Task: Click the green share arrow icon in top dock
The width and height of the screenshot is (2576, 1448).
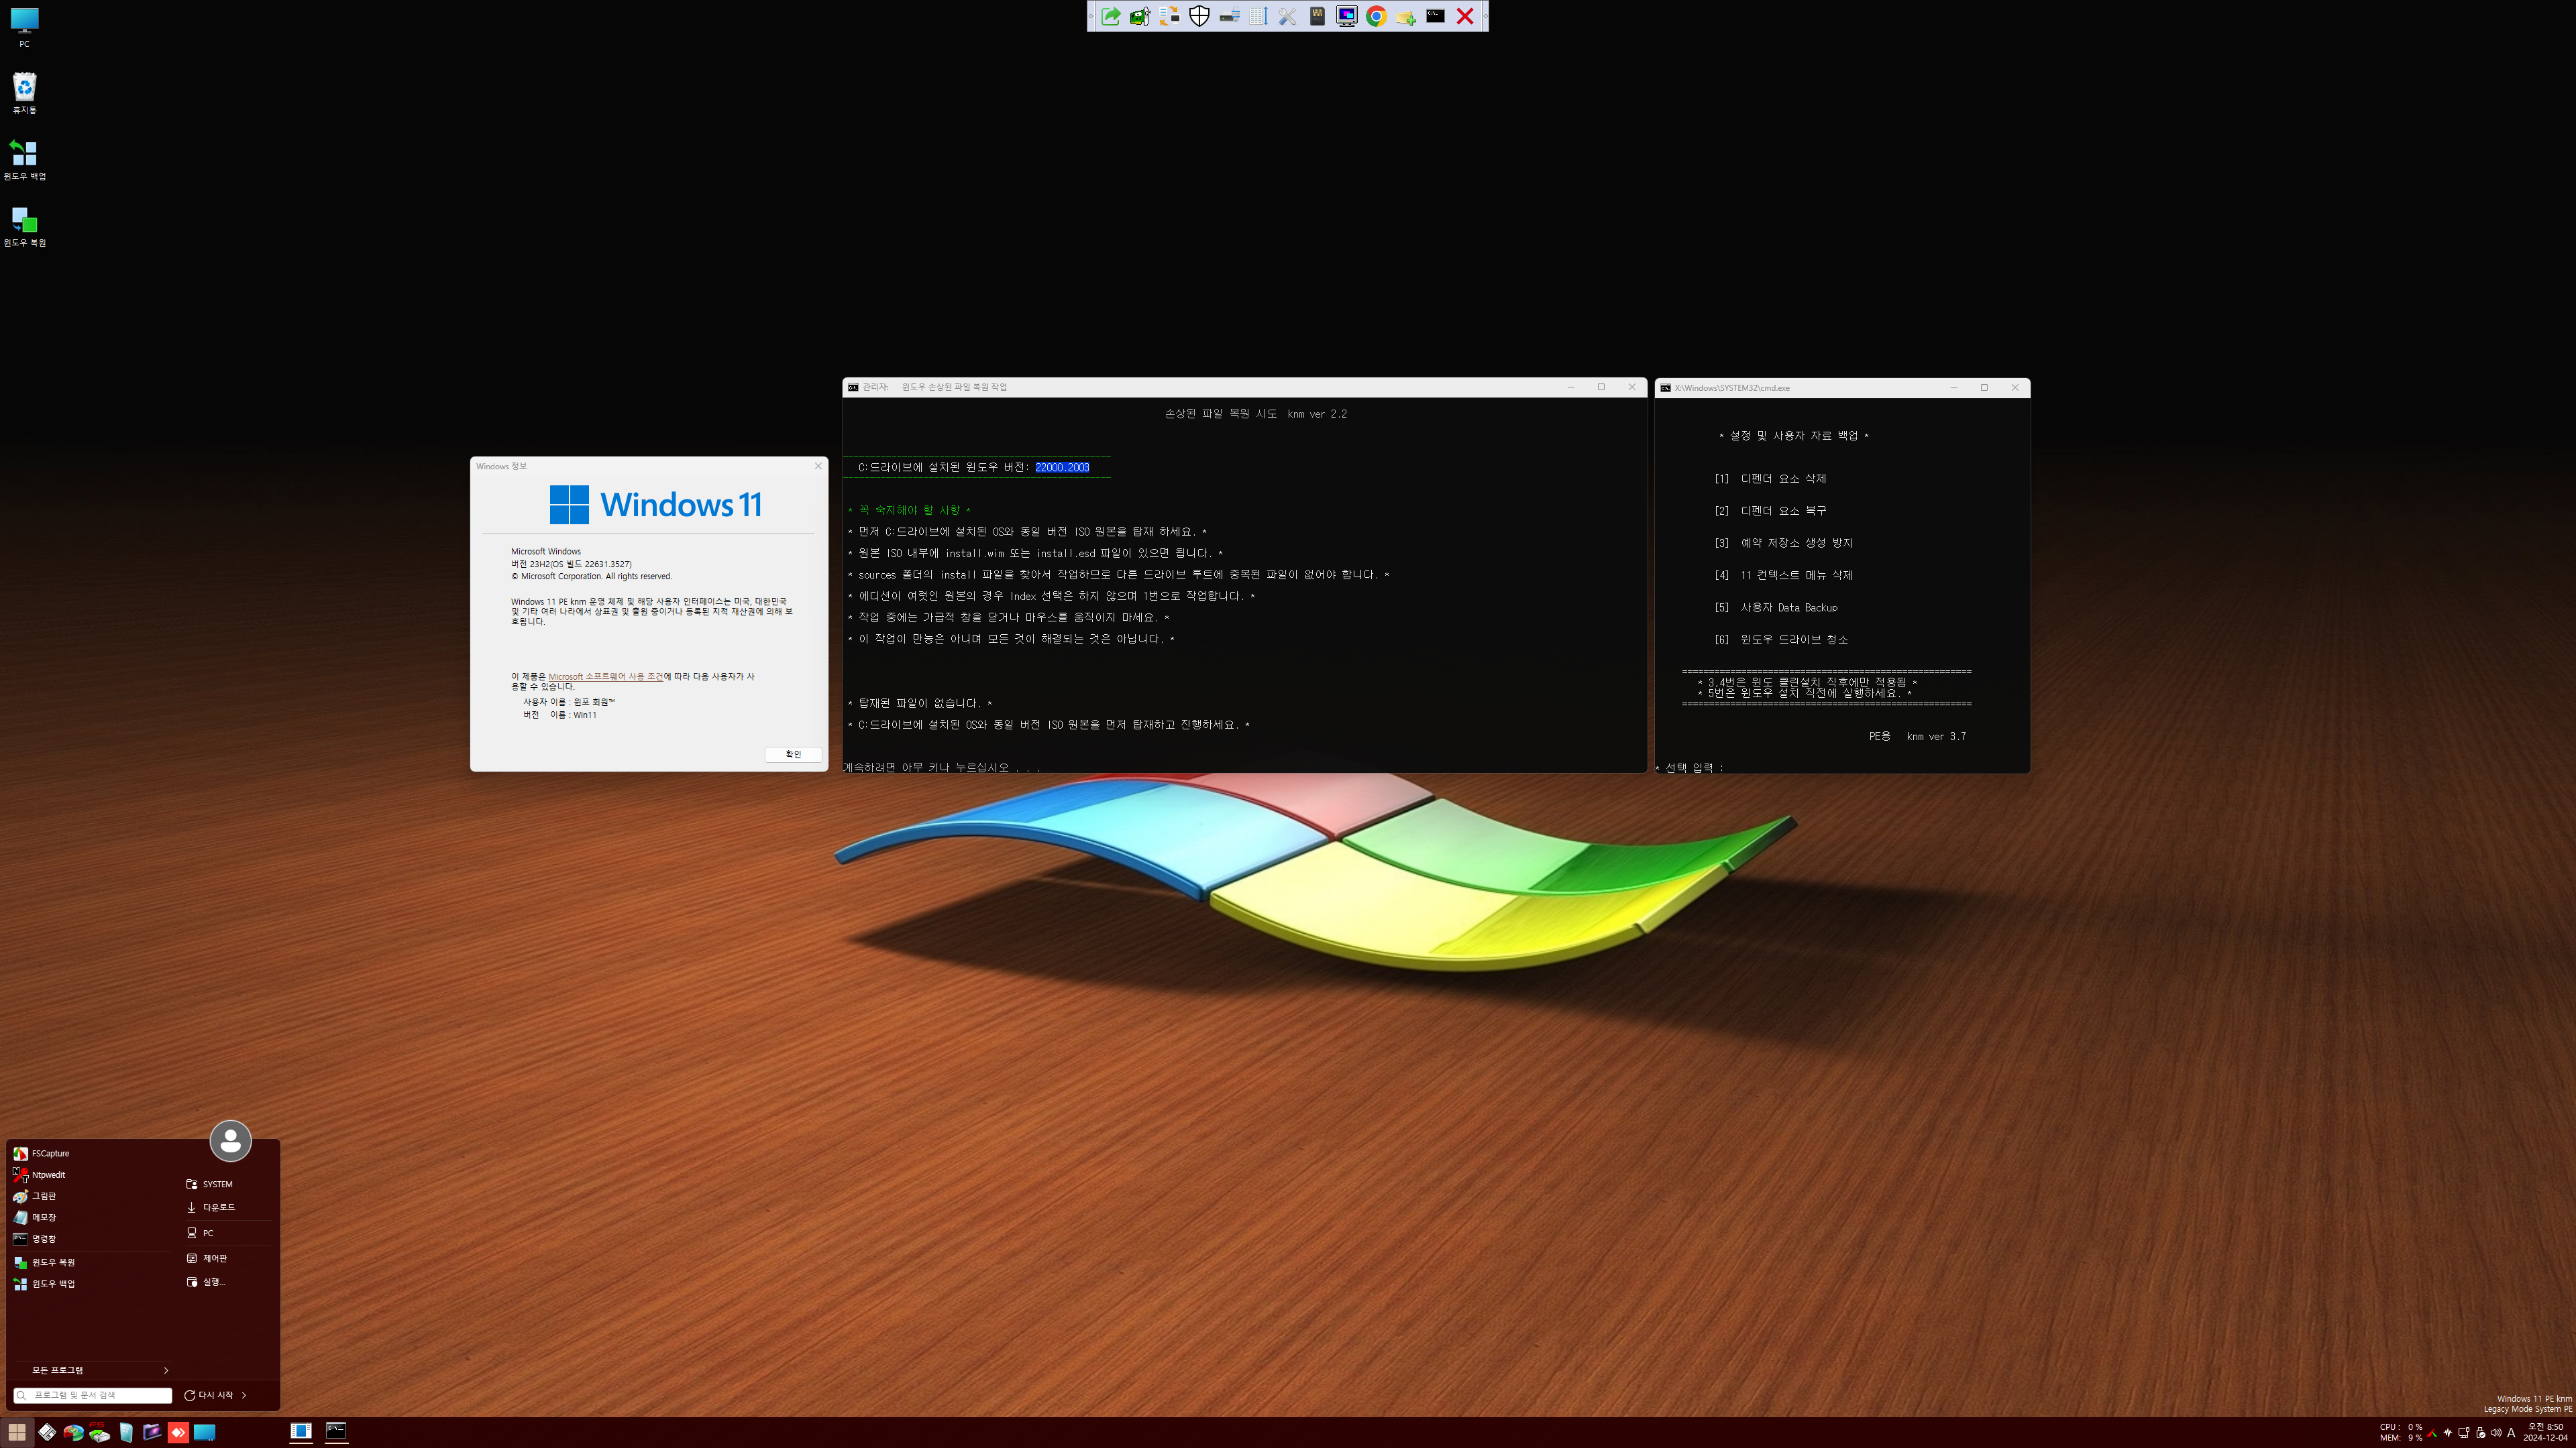Action: tap(1111, 16)
